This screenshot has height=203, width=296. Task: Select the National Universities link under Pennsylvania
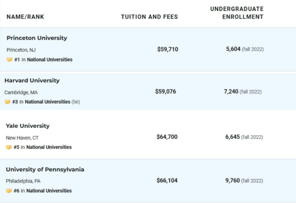coord(49,190)
